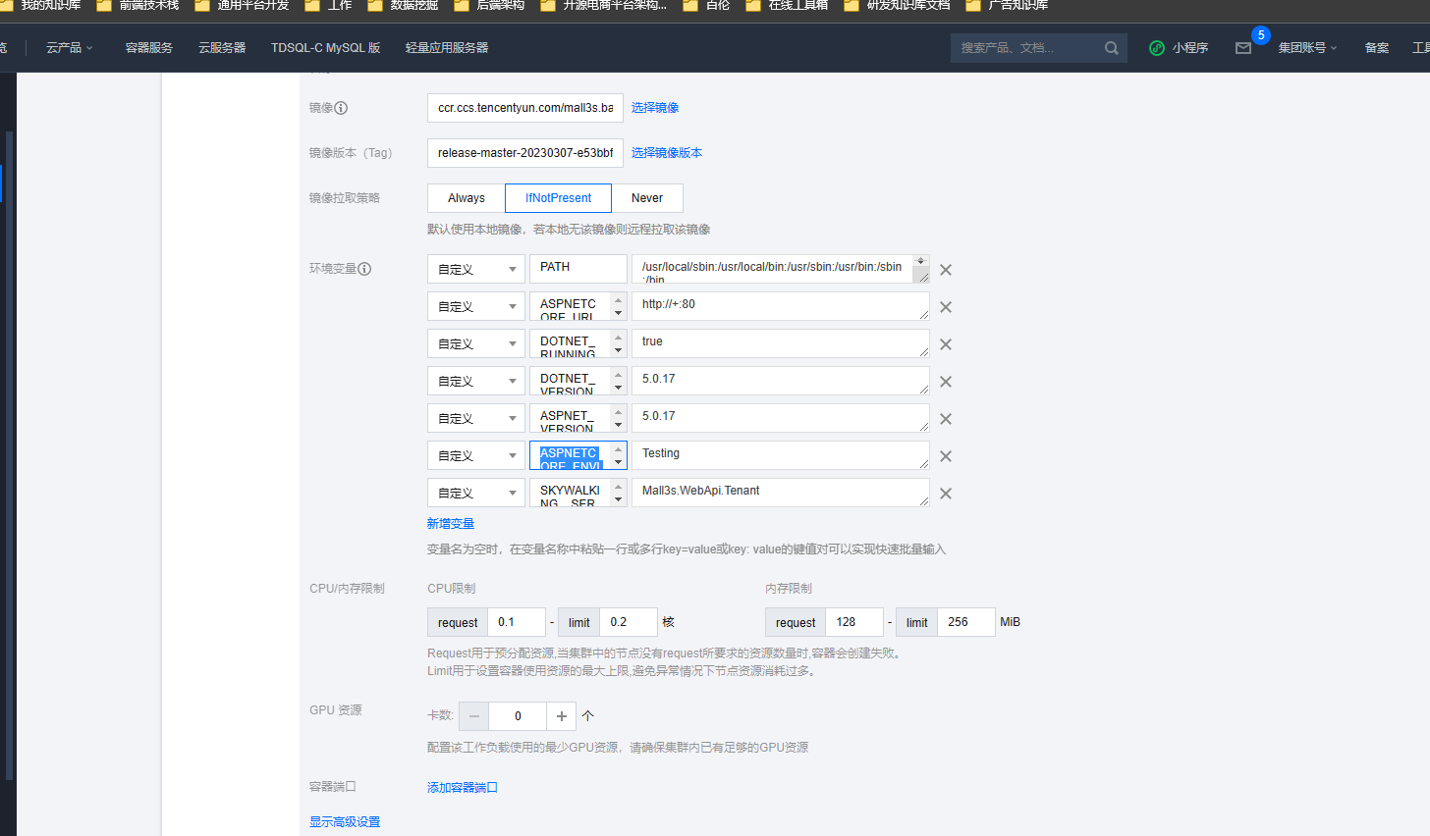Click the 选择镜像 link

click(655, 108)
